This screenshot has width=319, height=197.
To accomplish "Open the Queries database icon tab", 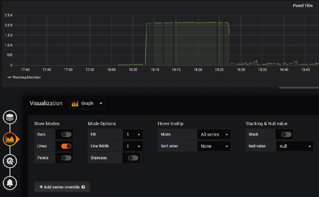I will 10,117.
